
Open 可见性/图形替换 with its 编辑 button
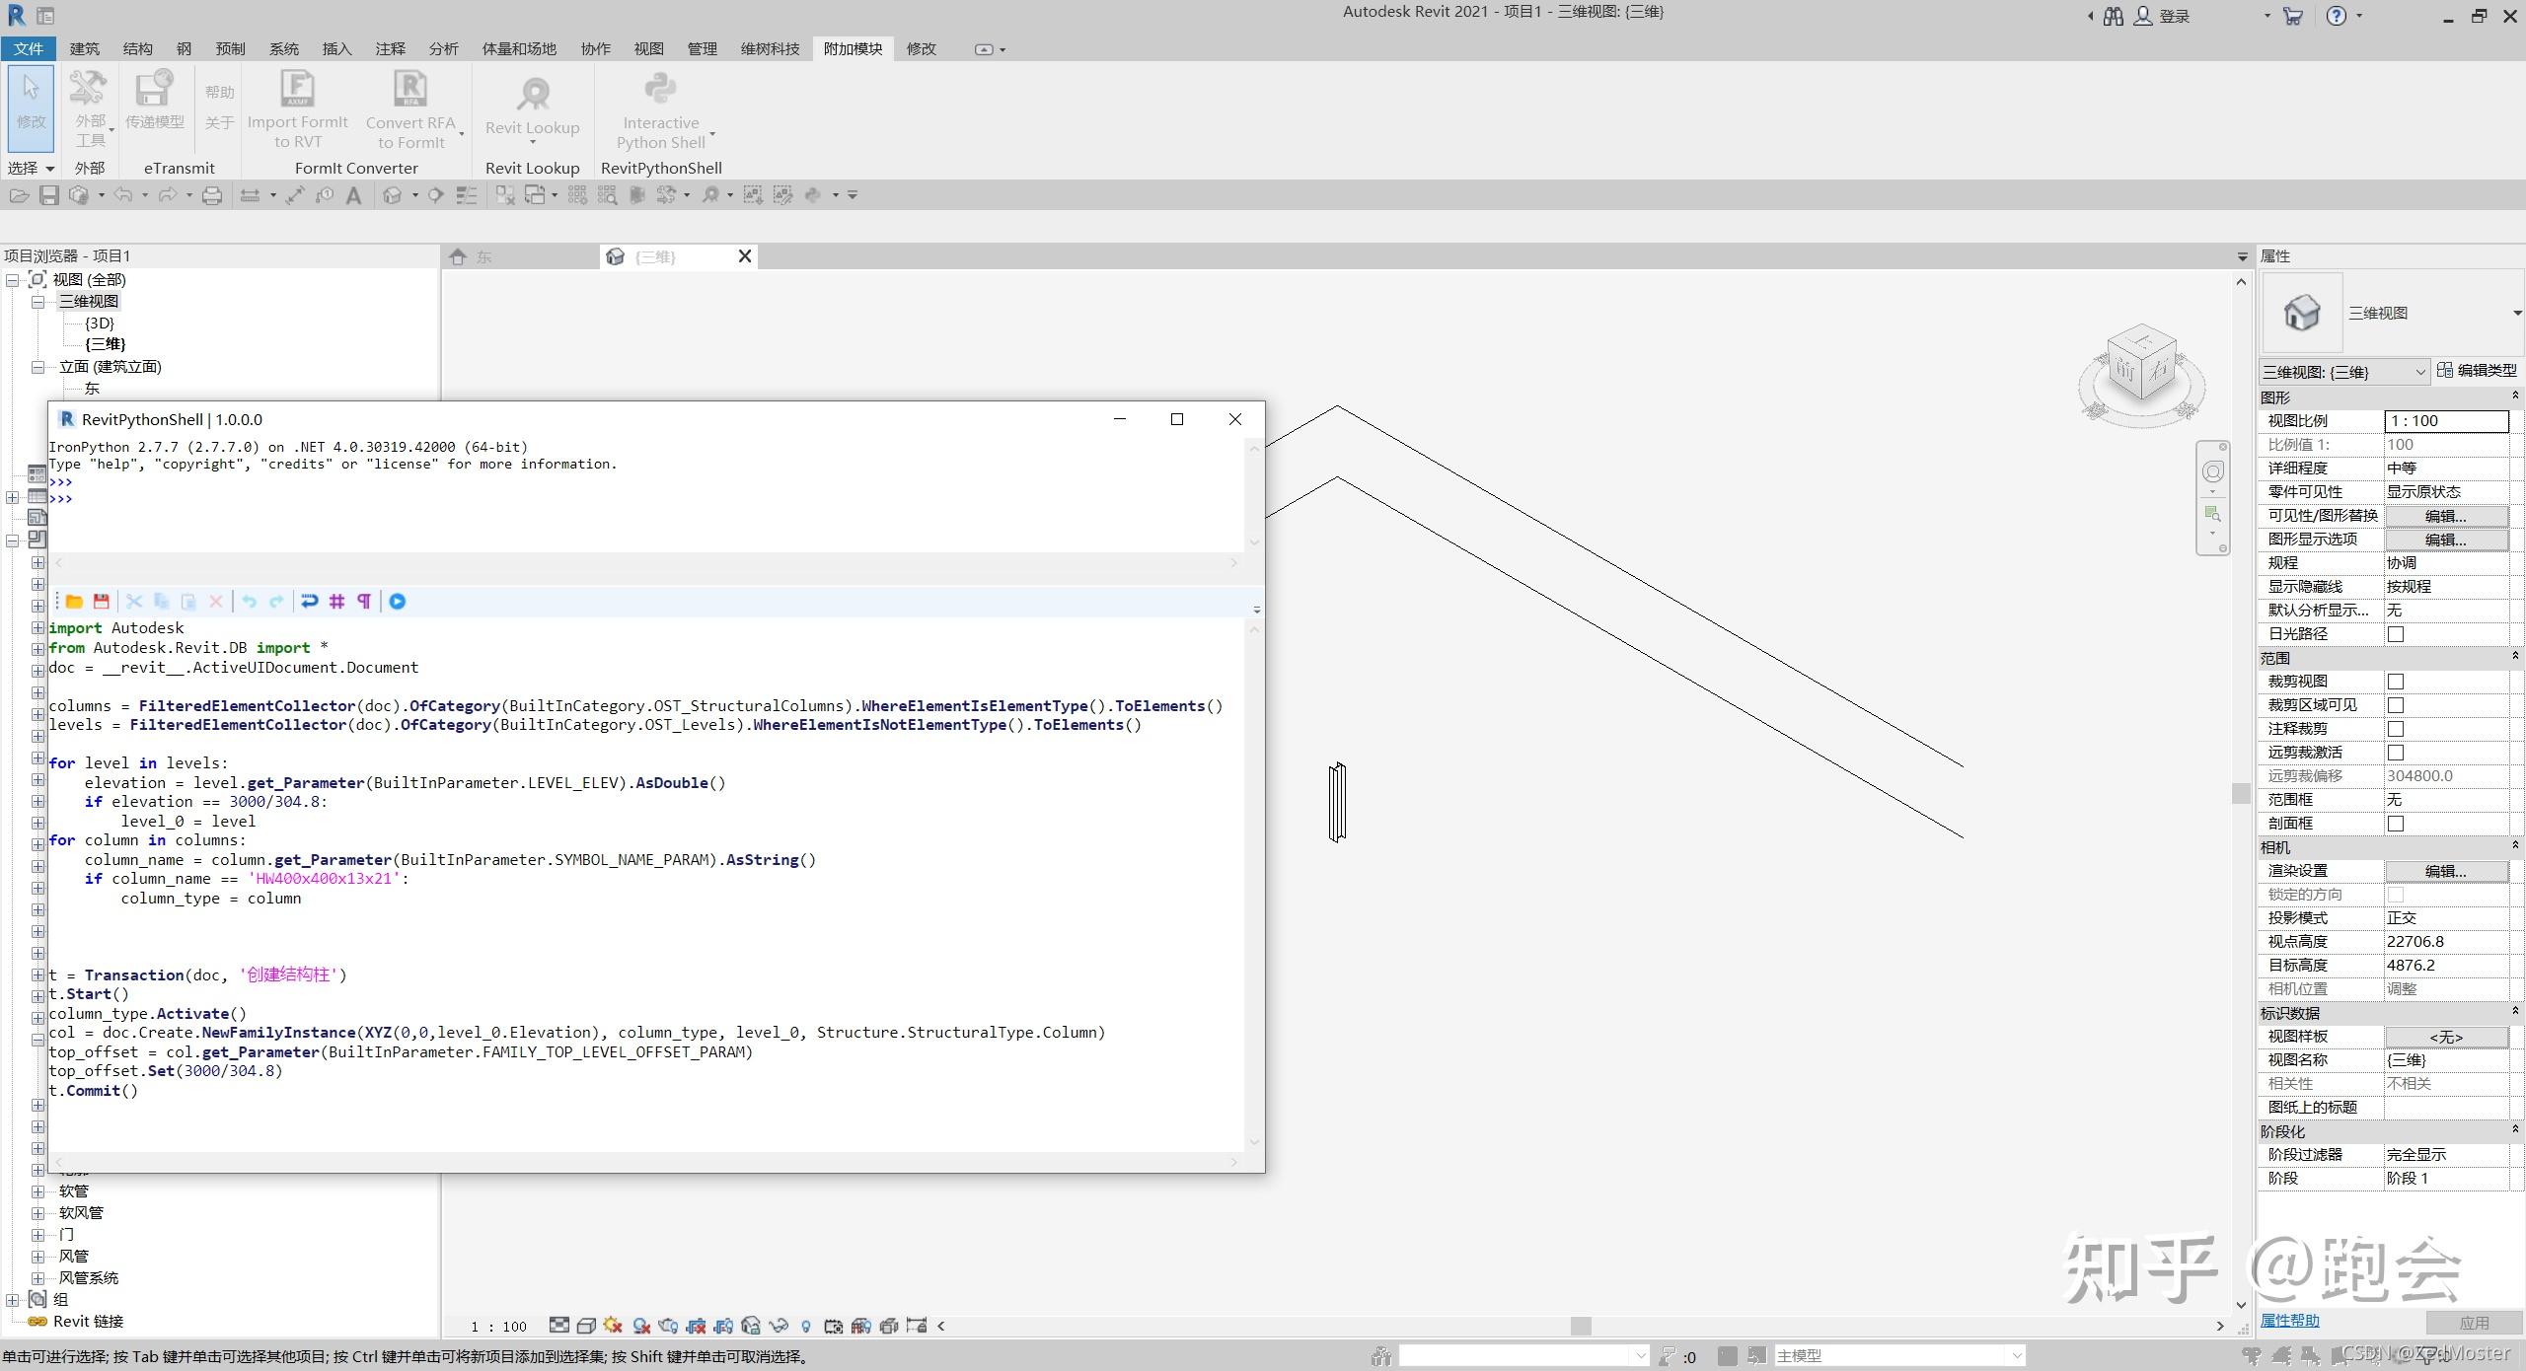[2447, 515]
